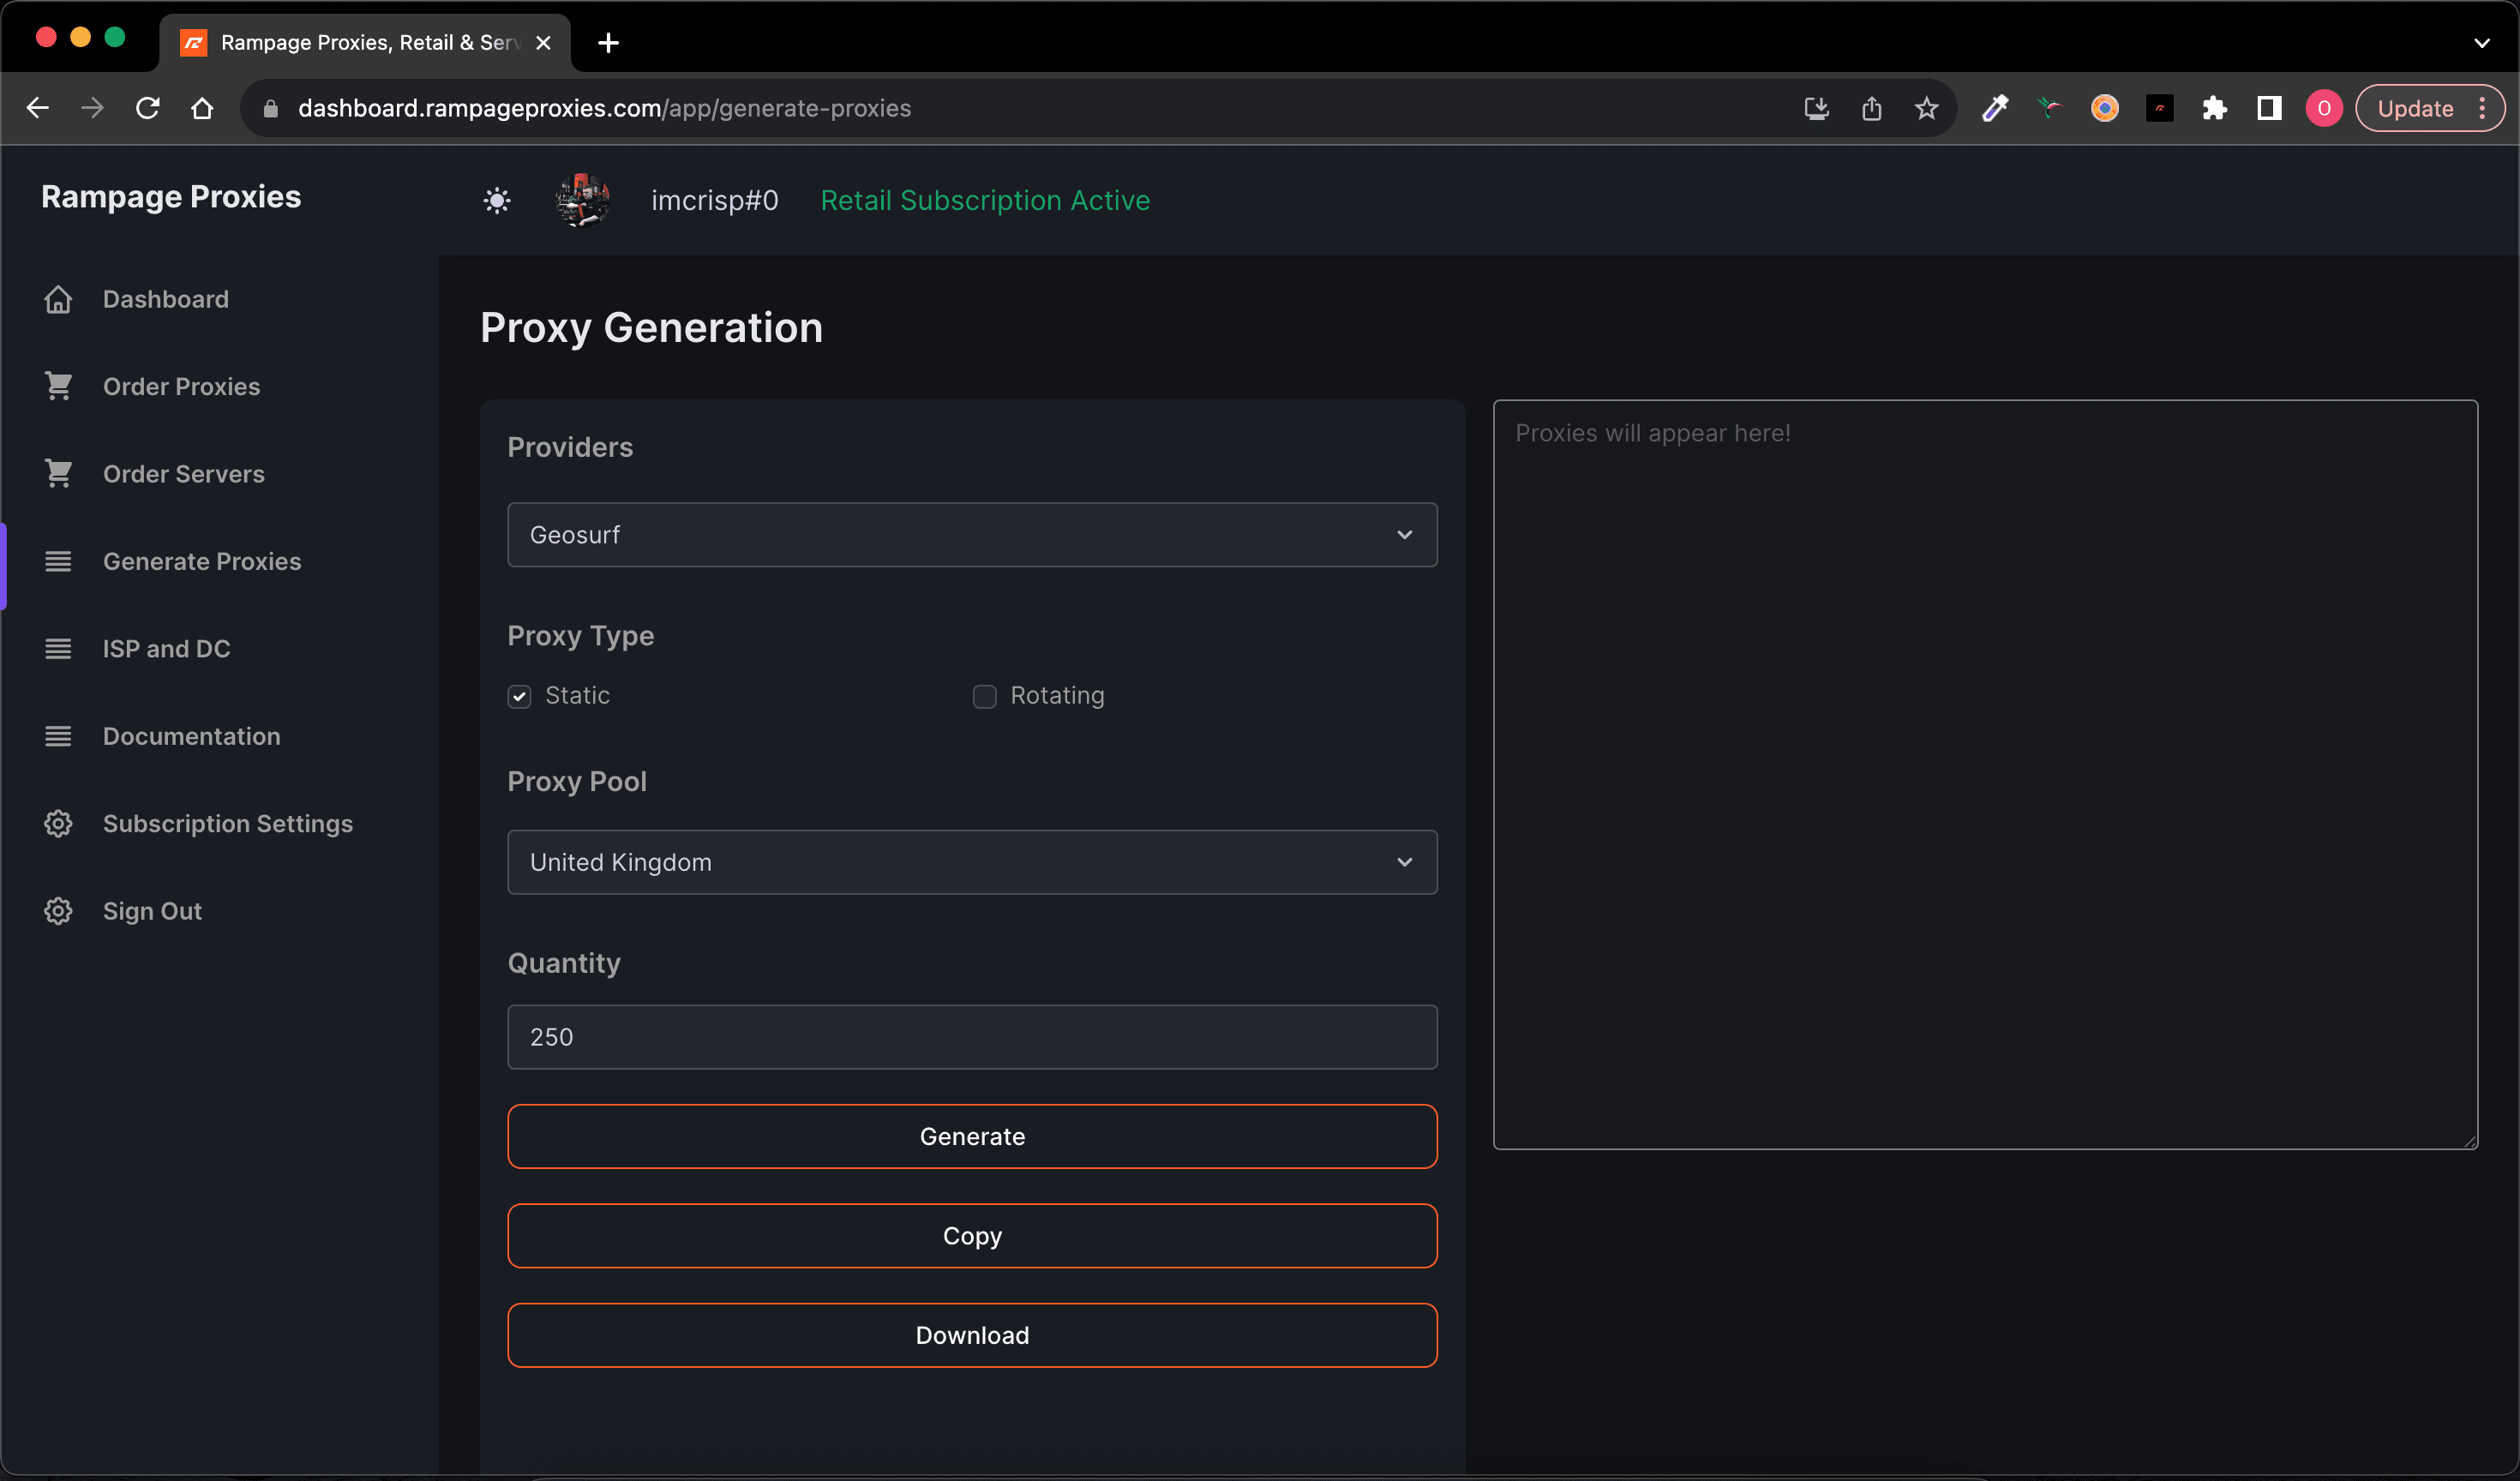Grab the output text area resize handle
The height and width of the screenshot is (1481, 2520).
[x=2470, y=1141]
